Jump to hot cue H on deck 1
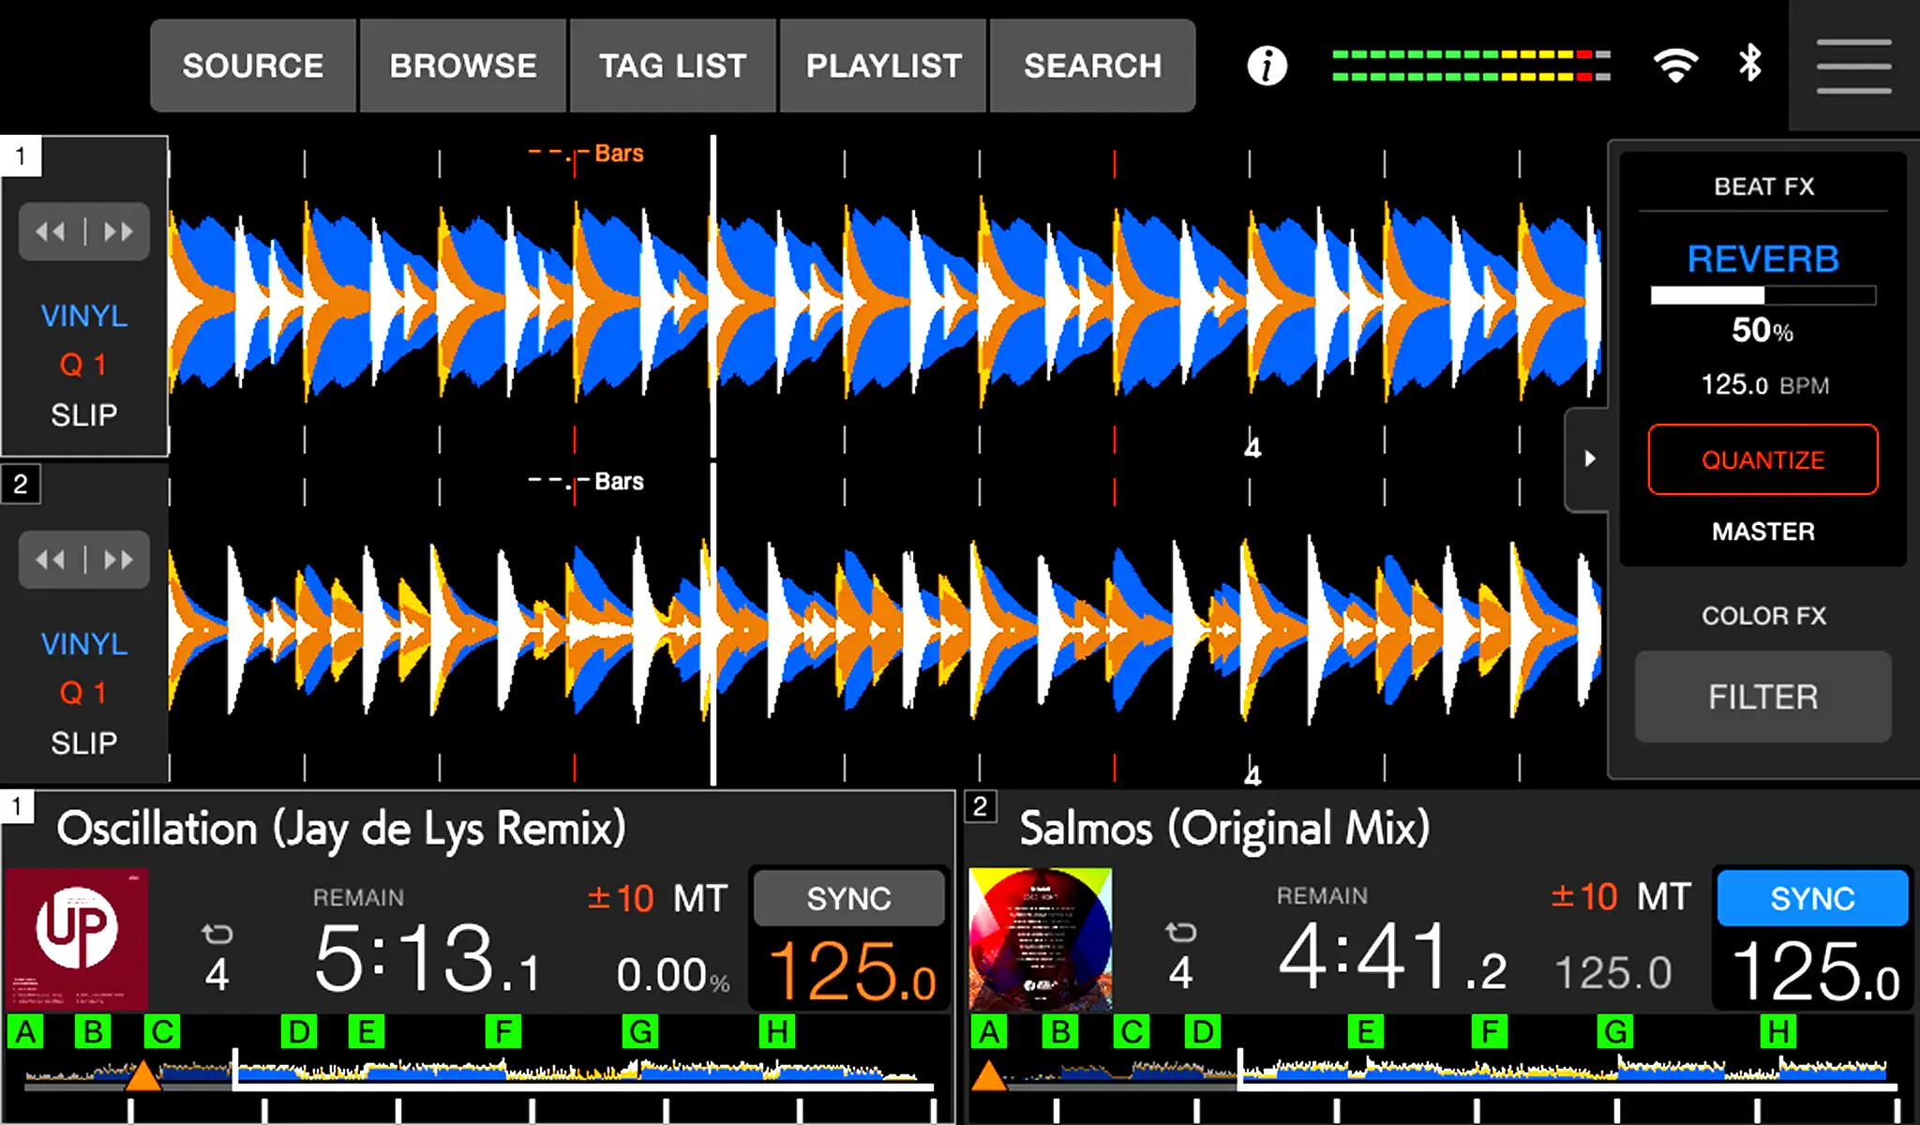Viewport: 1920px width, 1125px height. click(x=777, y=1032)
